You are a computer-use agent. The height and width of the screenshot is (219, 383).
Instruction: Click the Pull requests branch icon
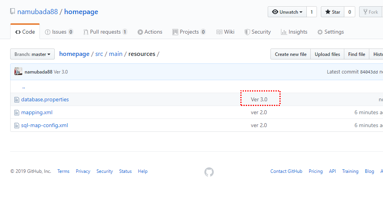pos(86,32)
